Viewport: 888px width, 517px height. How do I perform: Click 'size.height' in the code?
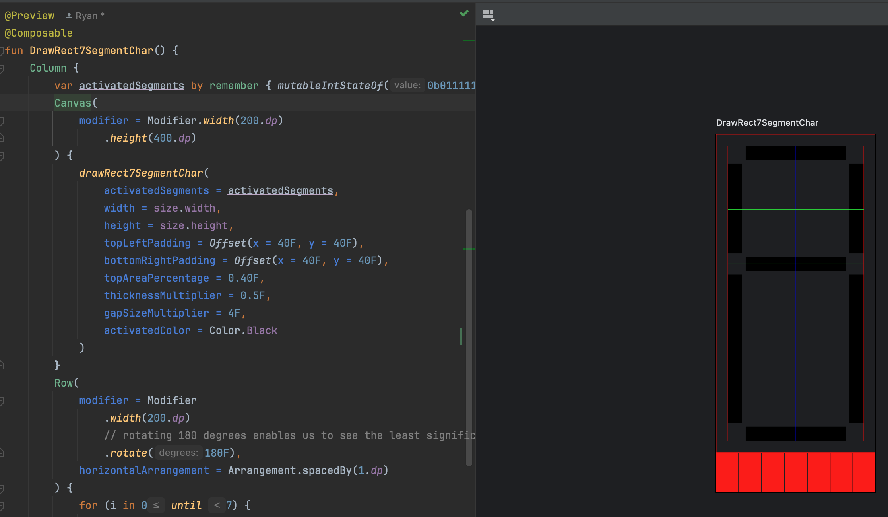(x=194, y=225)
